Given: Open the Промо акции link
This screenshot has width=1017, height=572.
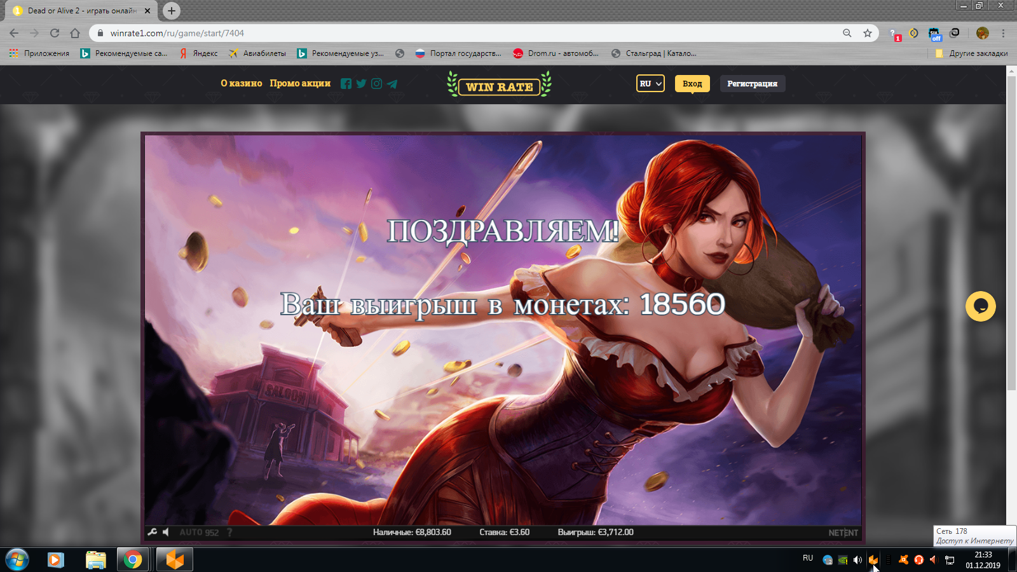Looking at the screenshot, I should pos(300,83).
